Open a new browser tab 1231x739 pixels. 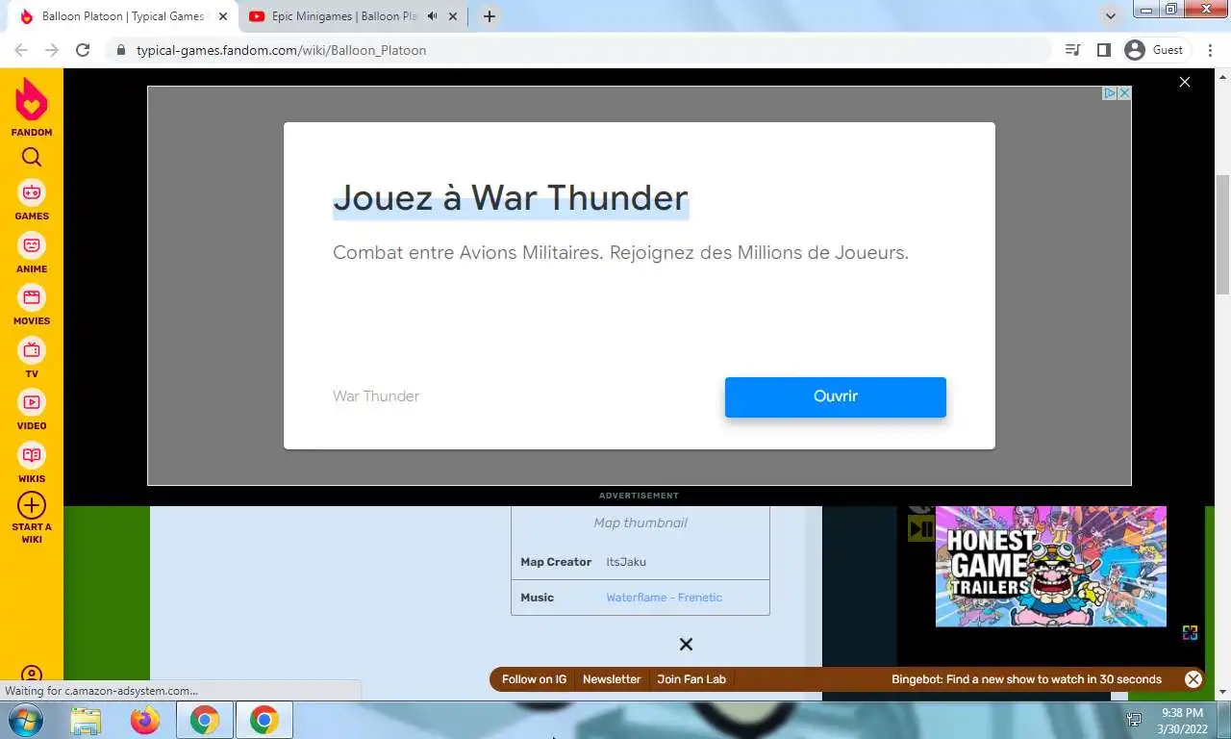[x=490, y=16]
